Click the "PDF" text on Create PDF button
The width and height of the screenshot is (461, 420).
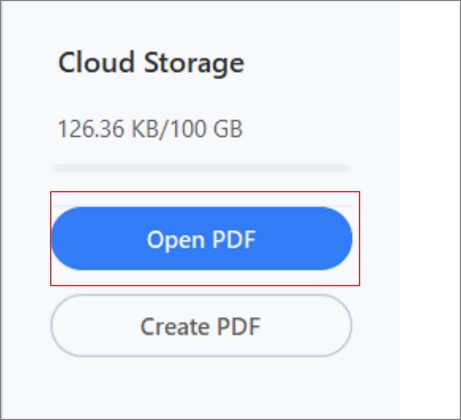239,327
